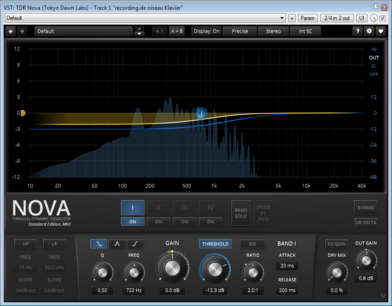The width and height of the screenshot is (392, 306).
Task: Click the heart icon in toolbar
Action: pyautogui.click(x=381, y=31)
